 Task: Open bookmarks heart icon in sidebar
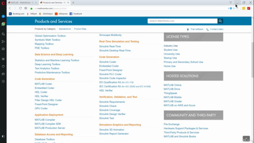[3, 66]
